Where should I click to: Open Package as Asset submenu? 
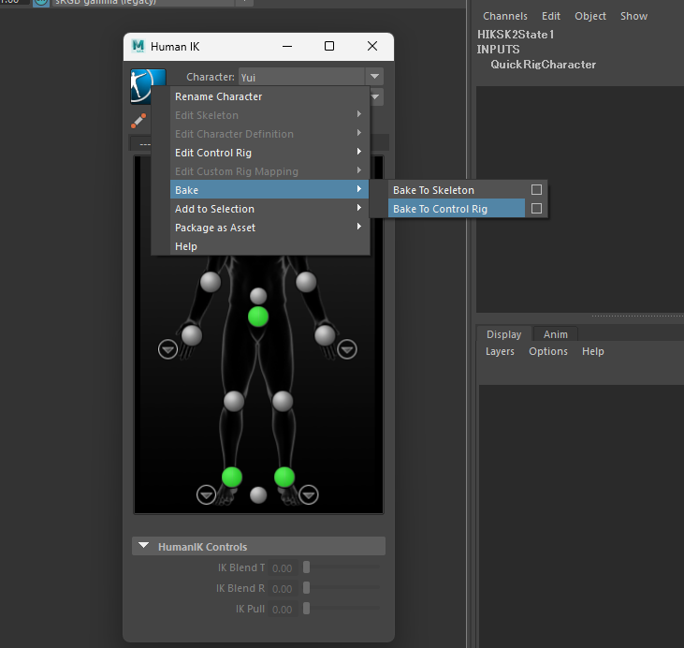tap(269, 228)
